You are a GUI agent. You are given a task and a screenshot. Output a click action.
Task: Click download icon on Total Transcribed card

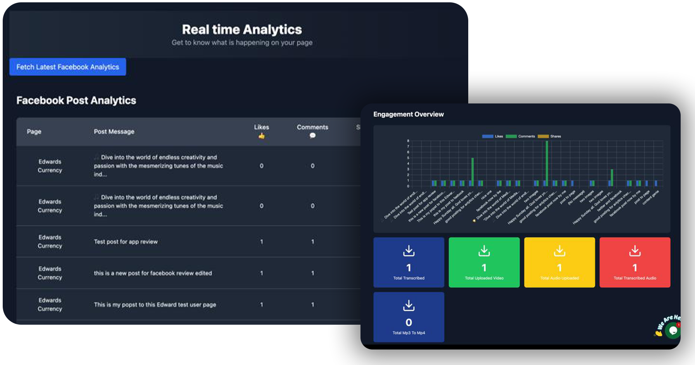pos(409,251)
